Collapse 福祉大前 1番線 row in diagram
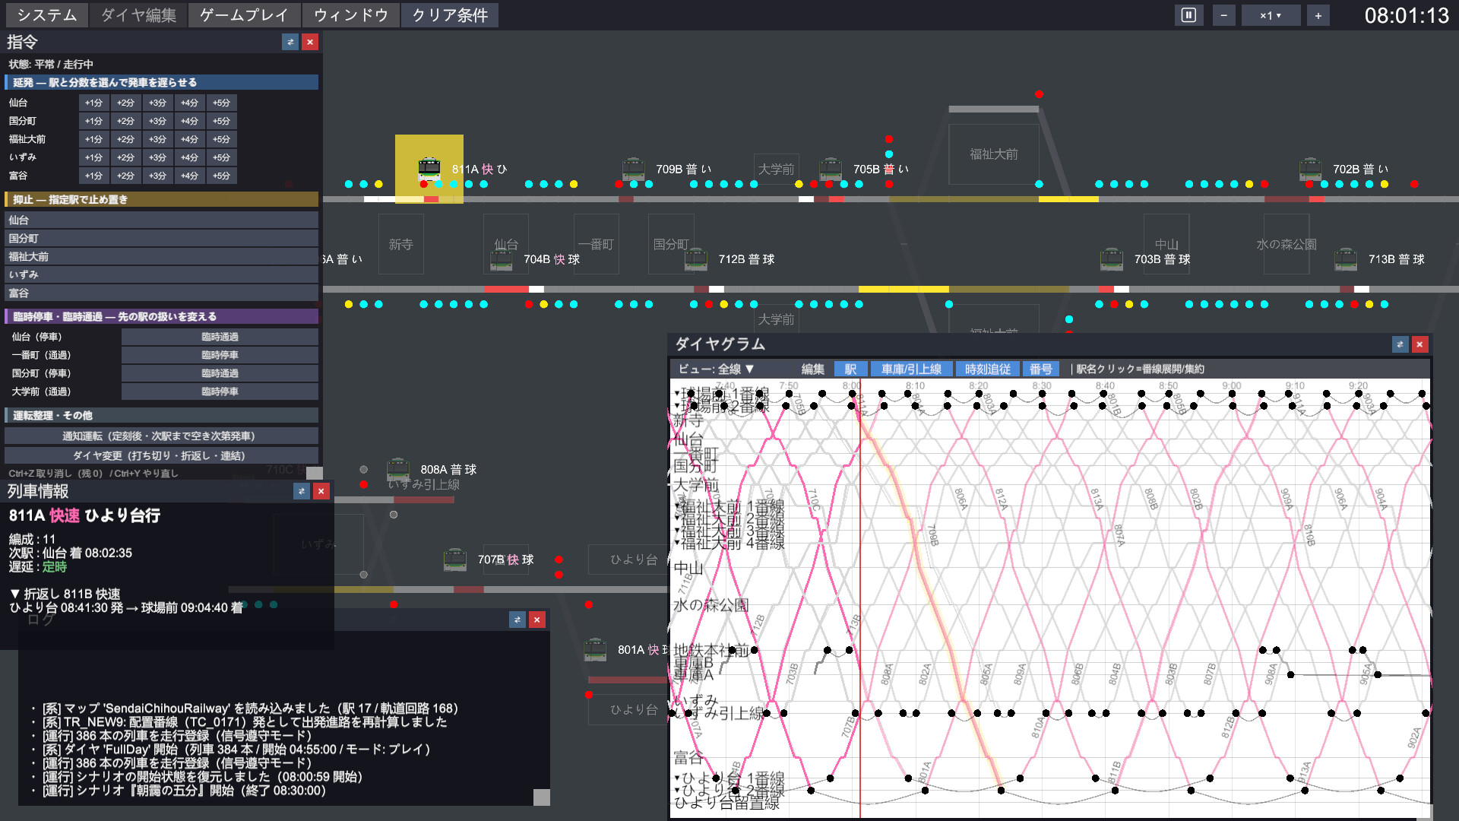The width and height of the screenshot is (1459, 821). [x=677, y=506]
